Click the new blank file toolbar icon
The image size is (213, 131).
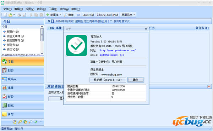5,15
